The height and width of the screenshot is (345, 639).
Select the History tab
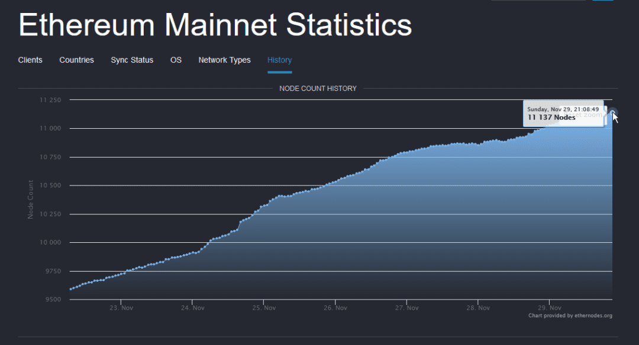point(279,60)
